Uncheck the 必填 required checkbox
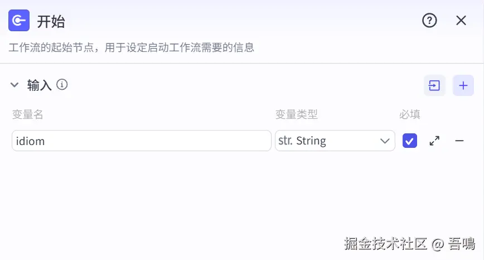Image resolution: width=484 pixels, height=260 pixels. [x=410, y=141]
